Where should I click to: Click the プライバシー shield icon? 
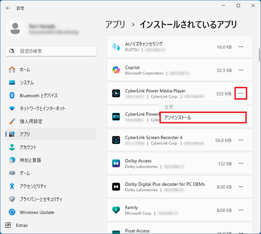(12, 199)
